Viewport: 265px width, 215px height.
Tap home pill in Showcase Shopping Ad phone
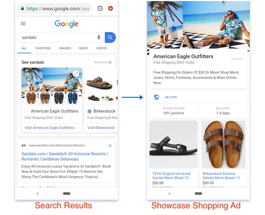(x=198, y=194)
